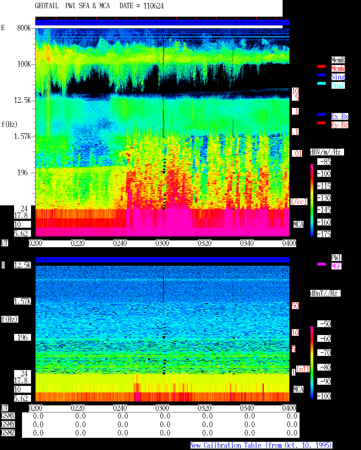Click the dBV/m/√Hz color scale bar

pos(312,200)
